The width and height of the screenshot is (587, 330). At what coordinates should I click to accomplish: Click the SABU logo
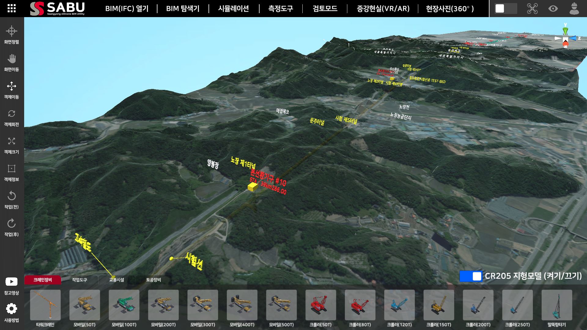(57, 8)
